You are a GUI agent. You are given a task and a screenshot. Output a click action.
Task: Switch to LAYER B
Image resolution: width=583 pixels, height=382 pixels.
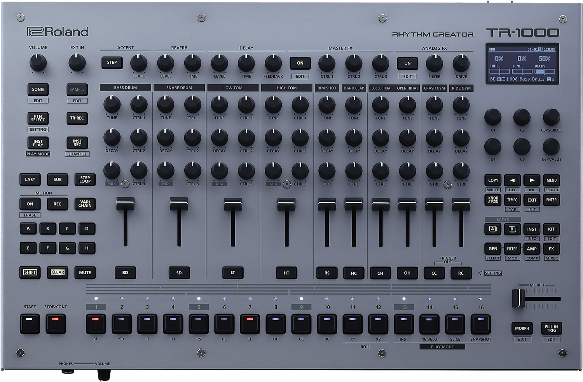pos(512,229)
